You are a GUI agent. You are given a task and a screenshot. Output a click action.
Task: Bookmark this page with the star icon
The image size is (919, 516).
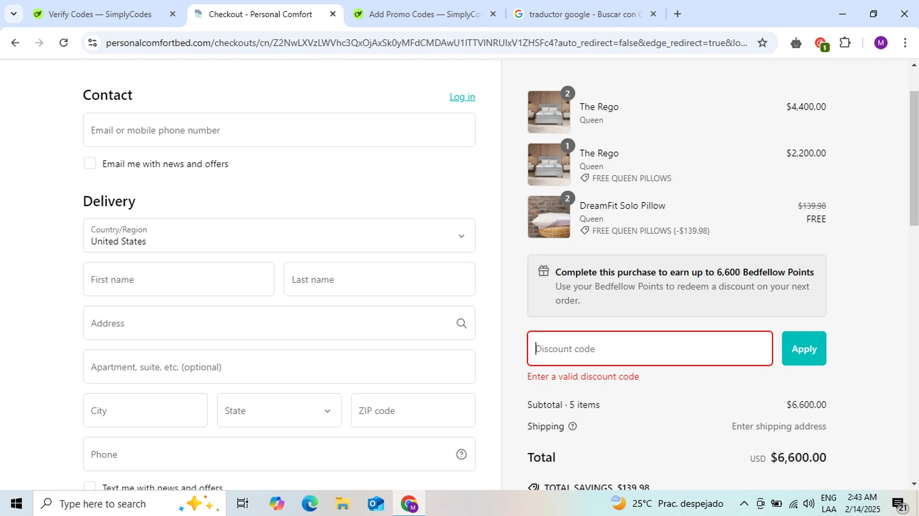click(x=762, y=43)
